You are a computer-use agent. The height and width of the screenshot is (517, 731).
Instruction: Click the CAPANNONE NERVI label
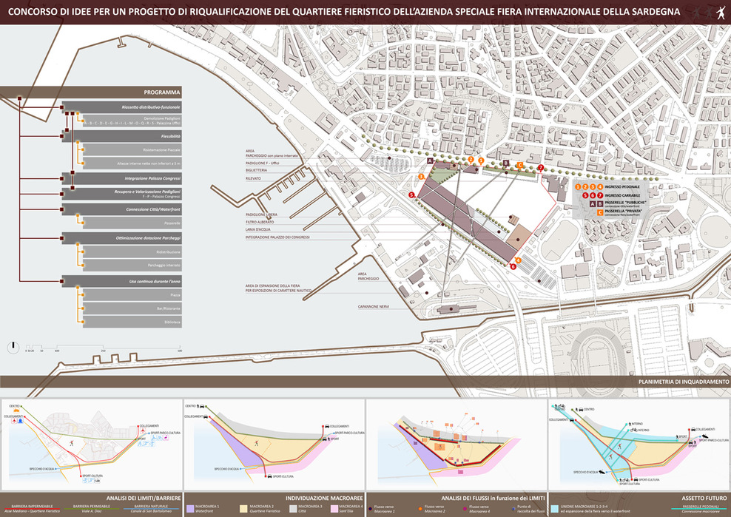click(x=374, y=307)
